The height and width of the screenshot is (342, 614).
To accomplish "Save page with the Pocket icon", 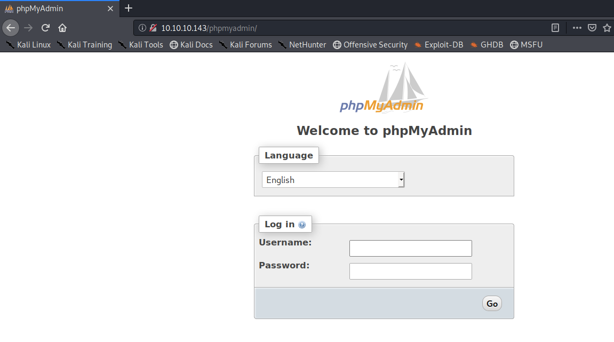I will (x=592, y=28).
